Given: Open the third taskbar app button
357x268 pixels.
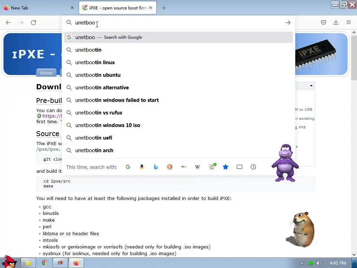Looking at the screenshot, I should point(60,263).
